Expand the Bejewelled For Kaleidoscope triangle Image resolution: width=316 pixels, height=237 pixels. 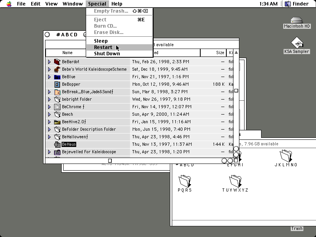[x=49, y=152]
